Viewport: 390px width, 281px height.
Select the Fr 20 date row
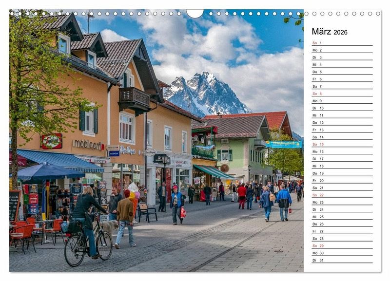click(x=342, y=181)
